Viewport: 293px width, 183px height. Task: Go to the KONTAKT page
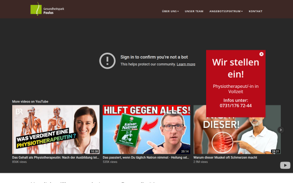click(255, 11)
